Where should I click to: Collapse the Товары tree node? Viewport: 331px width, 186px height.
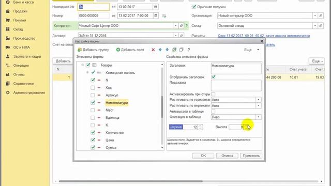pos(83,65)
